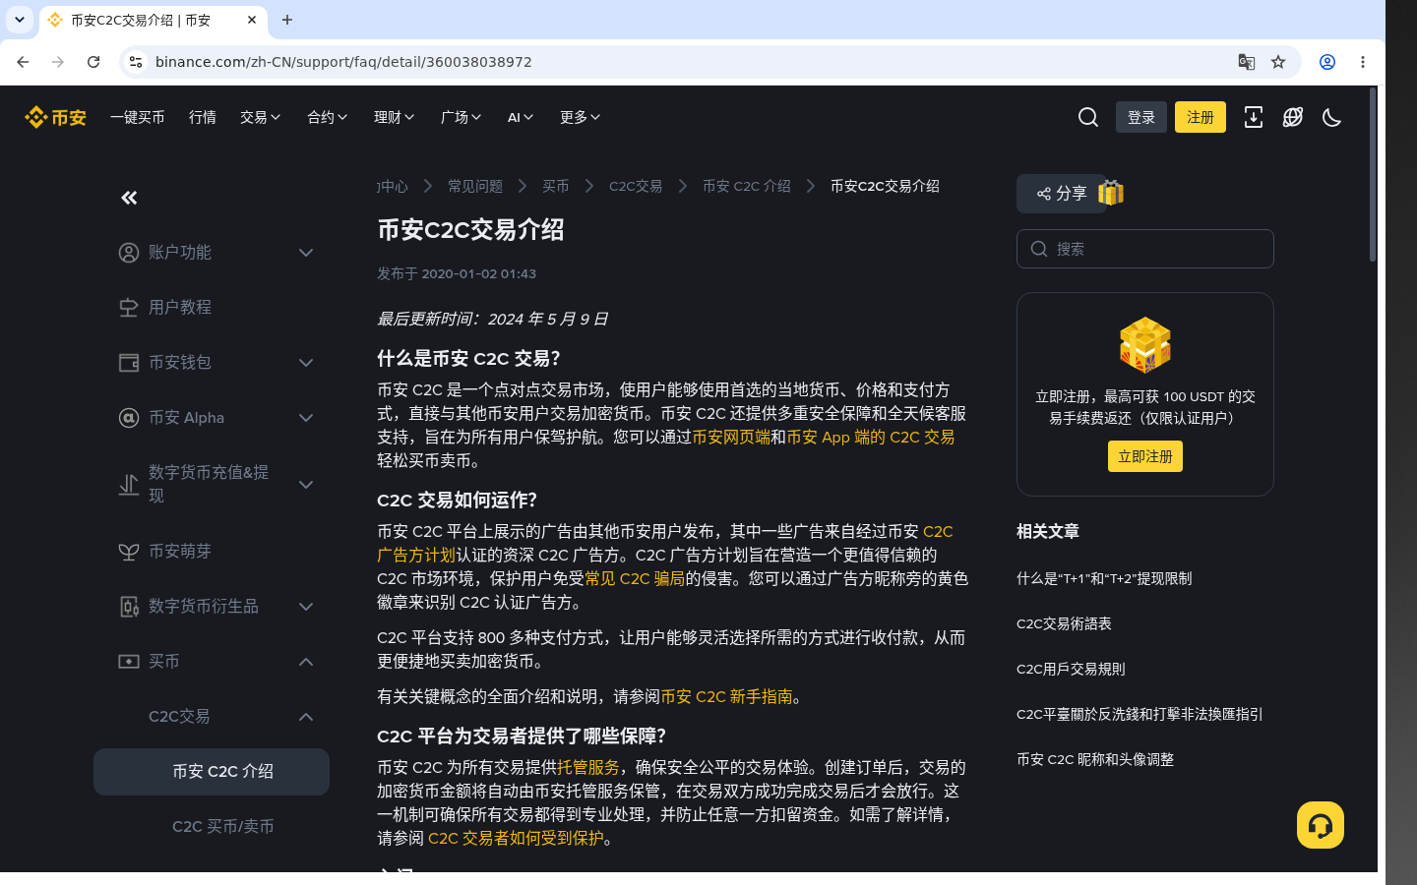Click the browser address bar URL
Image resolution: width=1417 pixels, height=885 pixels.
(x=343, y=62)
